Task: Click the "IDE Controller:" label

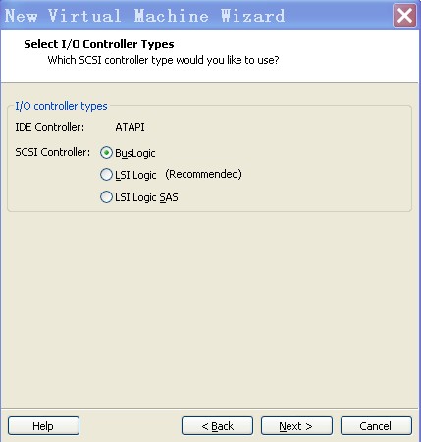Action: click(50, 127)
